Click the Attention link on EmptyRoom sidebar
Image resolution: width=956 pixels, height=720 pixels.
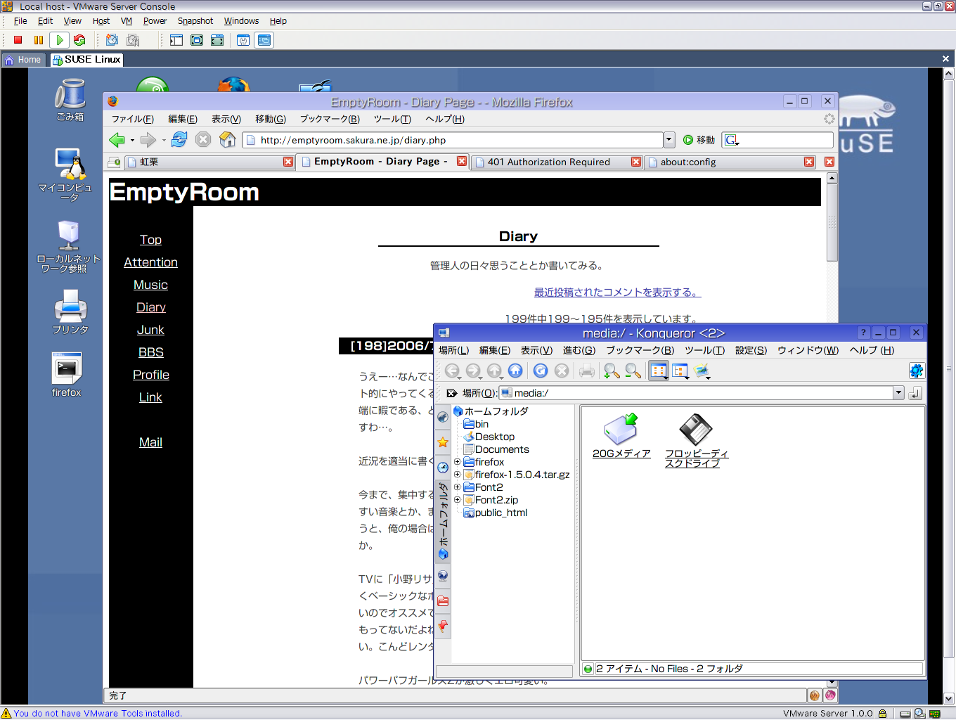[150, 262]
